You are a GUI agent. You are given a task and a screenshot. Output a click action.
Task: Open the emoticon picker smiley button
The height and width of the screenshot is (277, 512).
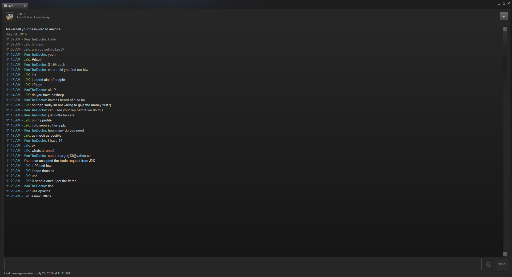pos(489,264)
